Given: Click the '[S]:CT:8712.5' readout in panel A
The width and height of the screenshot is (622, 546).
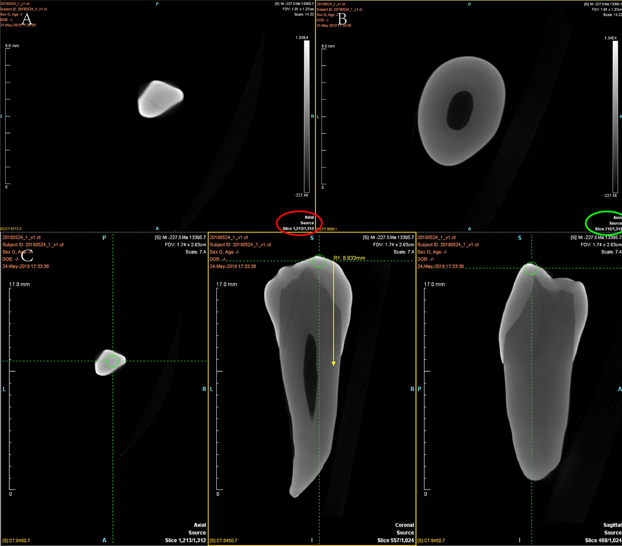Looking at the screenshot, I should (11, 229).
